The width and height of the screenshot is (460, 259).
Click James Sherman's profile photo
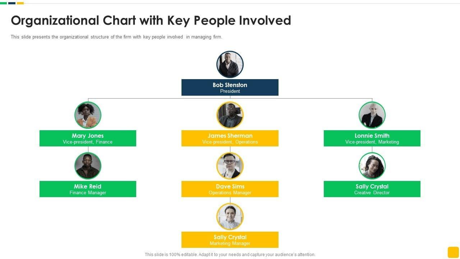[x=230, y=115]
